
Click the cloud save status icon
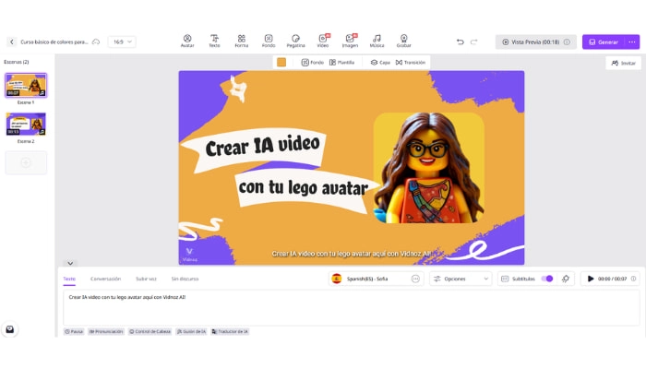(x=96, y=42)
